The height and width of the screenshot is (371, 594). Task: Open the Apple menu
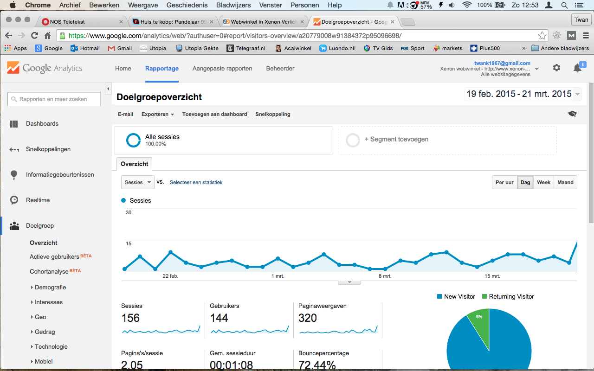pos(13,5)
